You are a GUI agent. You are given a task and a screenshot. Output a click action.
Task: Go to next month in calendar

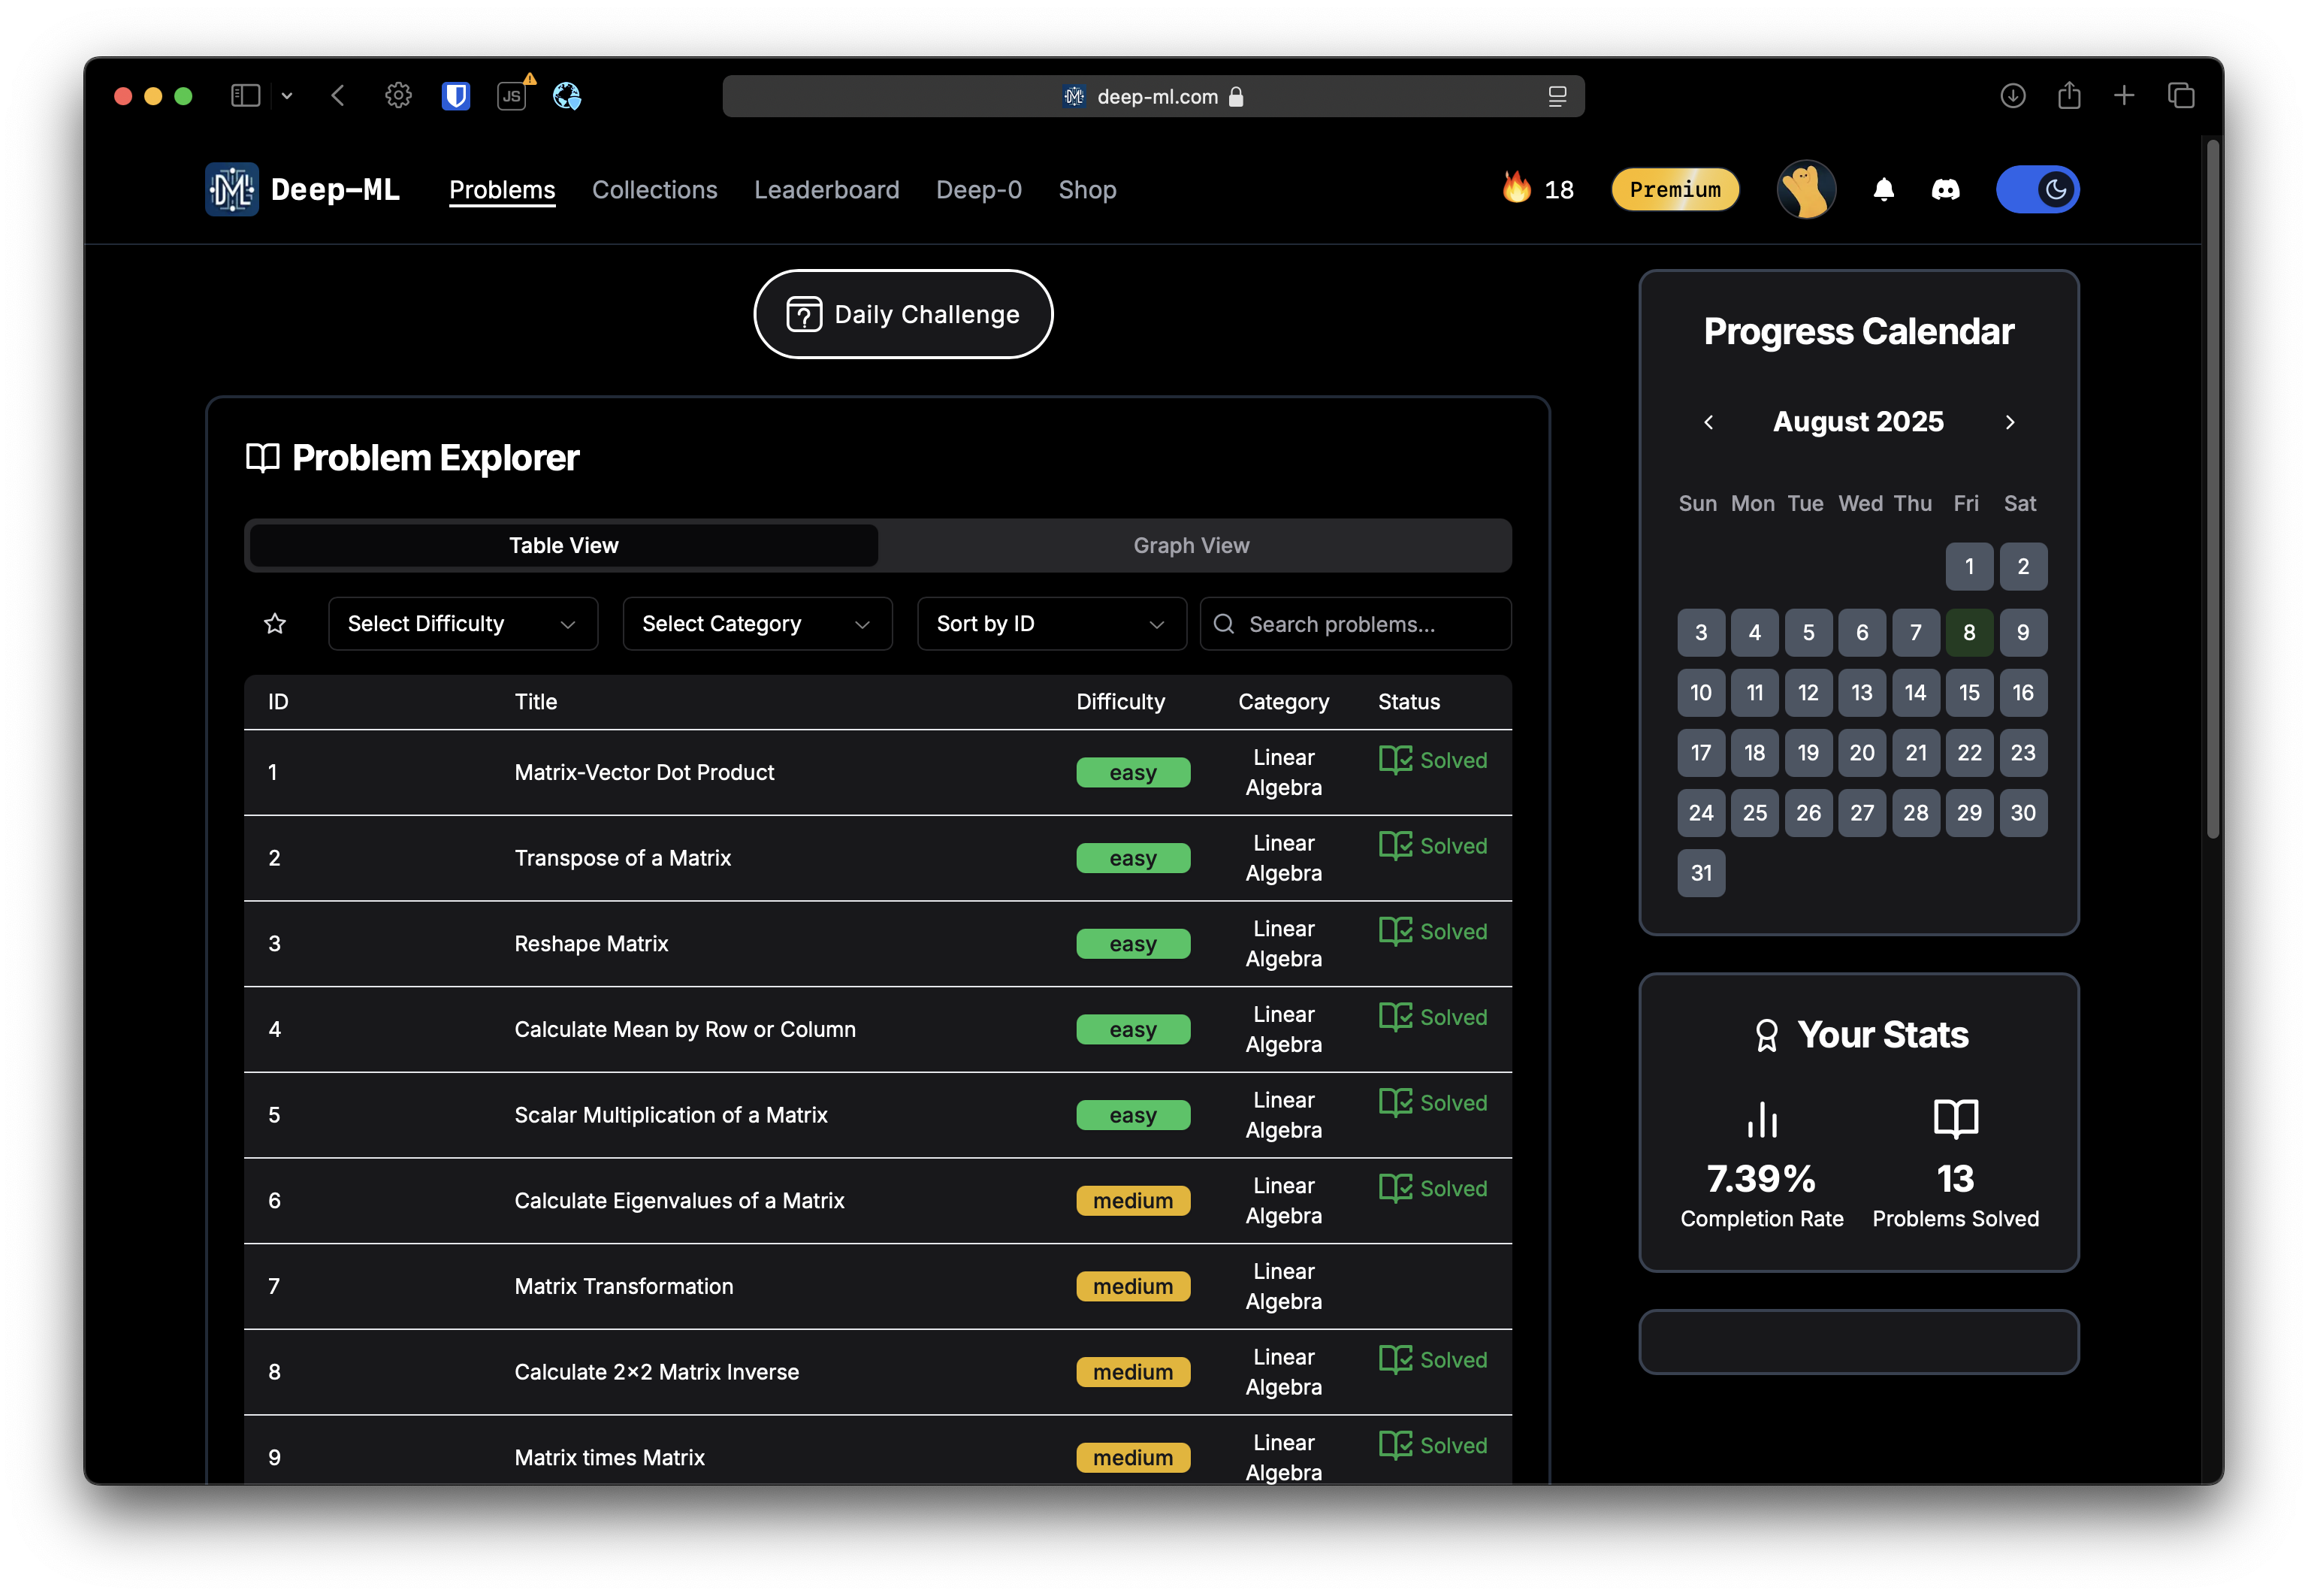(x=2009, y=422)
